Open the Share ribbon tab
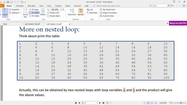187x105 pixels. [x=68, y=6]
